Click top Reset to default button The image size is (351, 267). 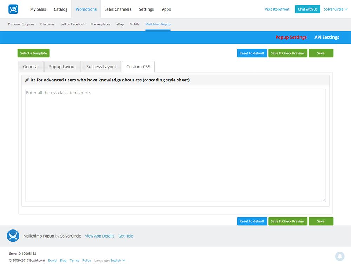tap(252, 53)
